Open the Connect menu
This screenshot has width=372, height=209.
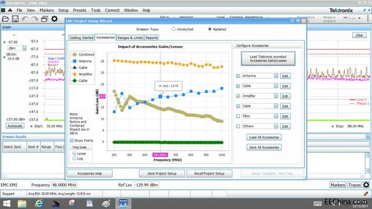[112, 10]
